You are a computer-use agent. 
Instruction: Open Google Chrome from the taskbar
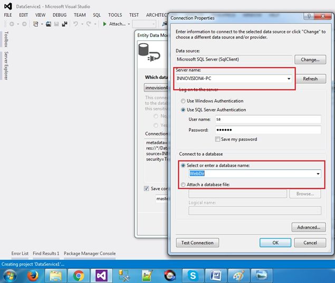79,276
